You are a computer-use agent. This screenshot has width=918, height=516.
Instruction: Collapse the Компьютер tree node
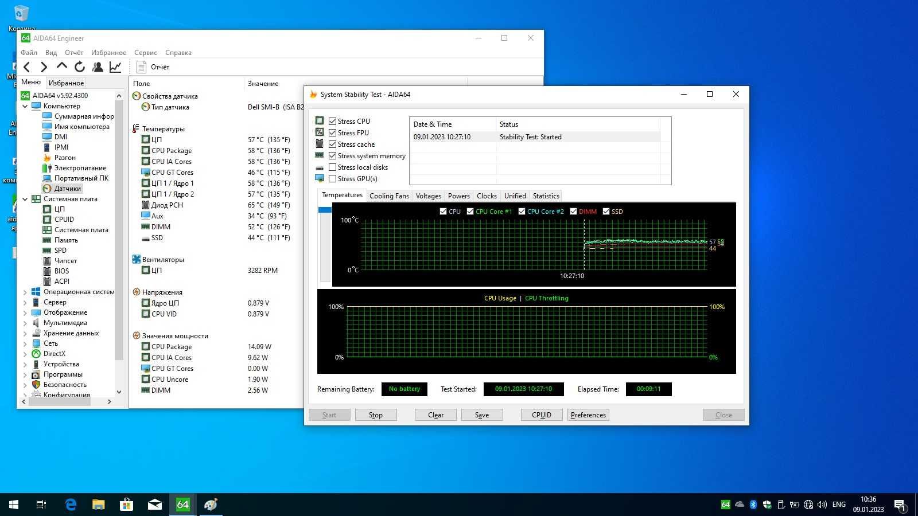[25, 106]
